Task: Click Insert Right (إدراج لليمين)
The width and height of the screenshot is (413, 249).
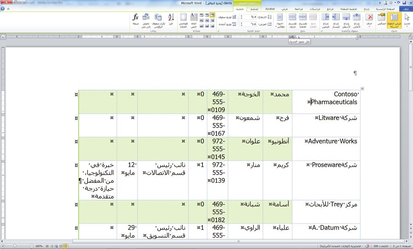Action: [325, 21]
